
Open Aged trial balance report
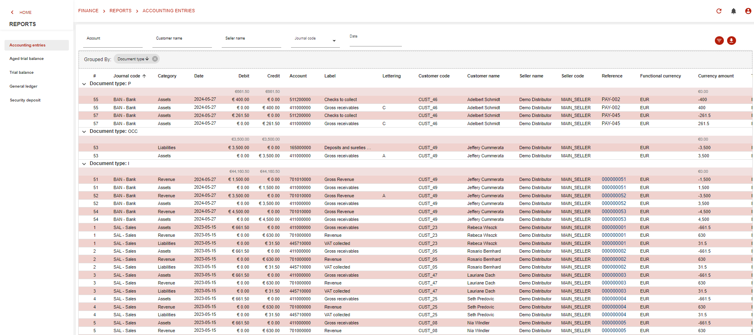point(26,59)
